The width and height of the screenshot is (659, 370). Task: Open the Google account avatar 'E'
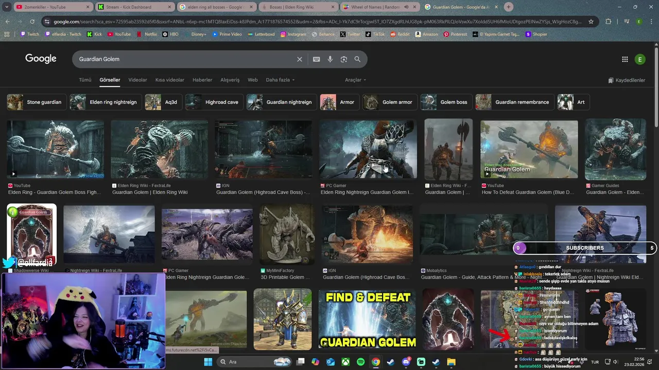coord(640,59)
